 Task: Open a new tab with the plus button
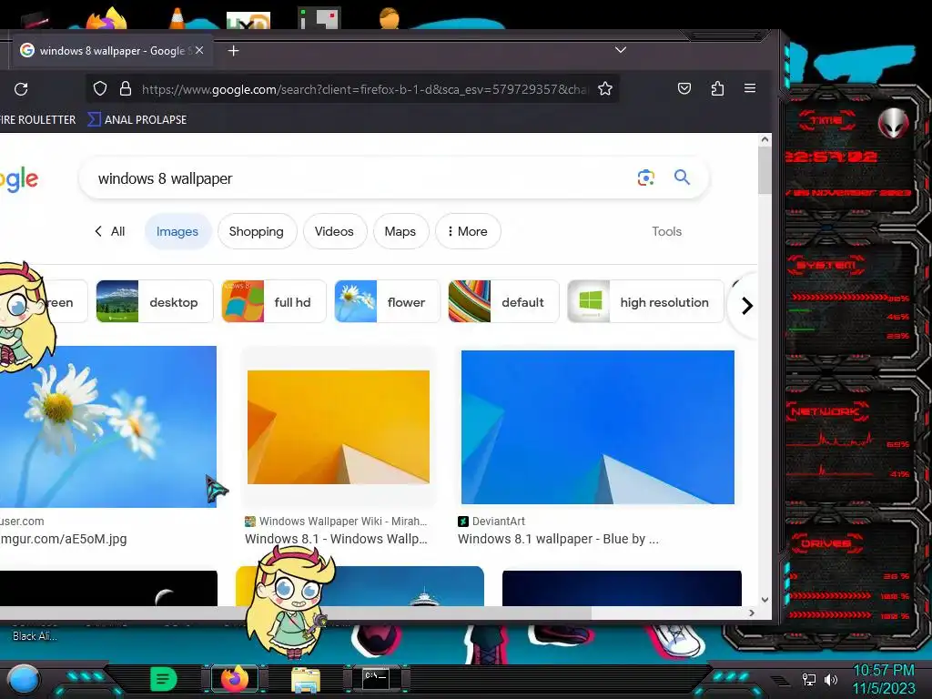234,51
